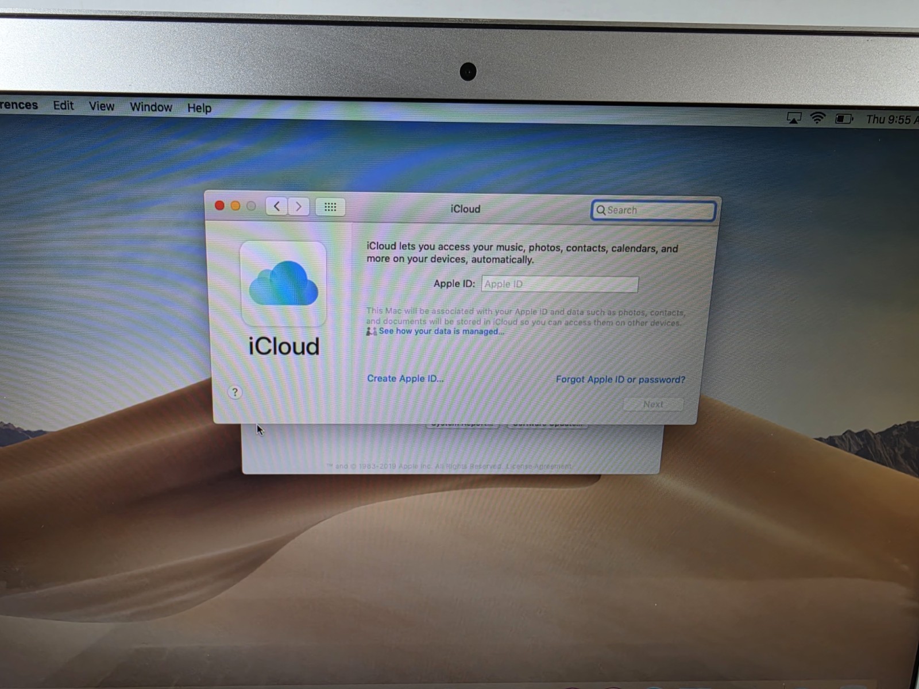
Task: Minimize the iCloud window with the yellow button
Action: pos(235,206)
